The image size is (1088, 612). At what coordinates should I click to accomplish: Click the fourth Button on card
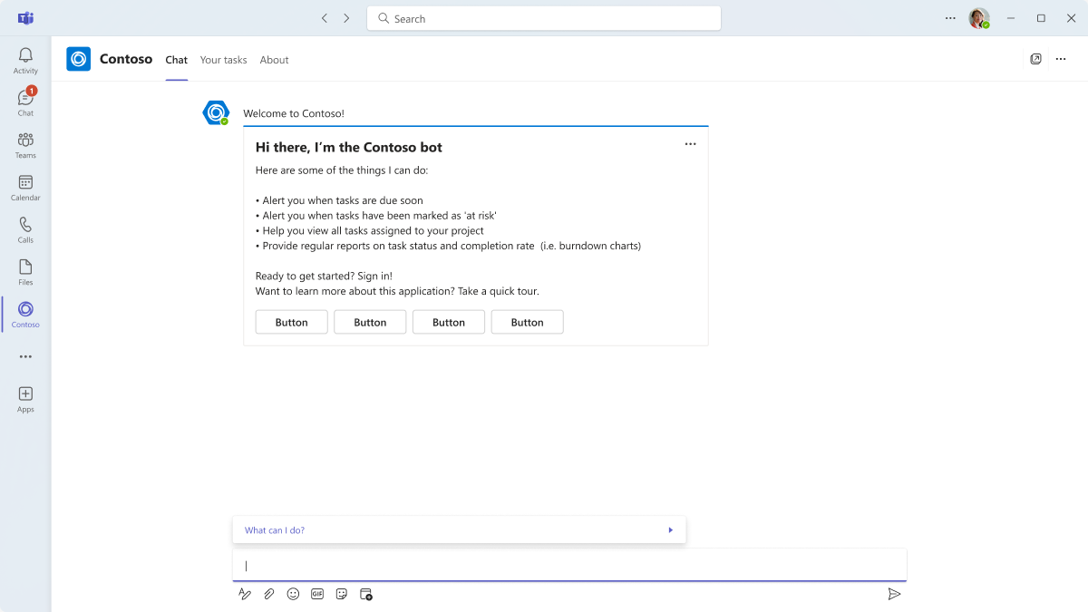click(x=527, y=322)
